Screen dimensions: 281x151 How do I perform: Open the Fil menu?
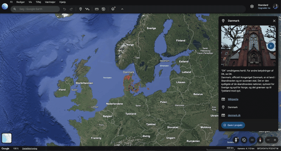[11, 2]
